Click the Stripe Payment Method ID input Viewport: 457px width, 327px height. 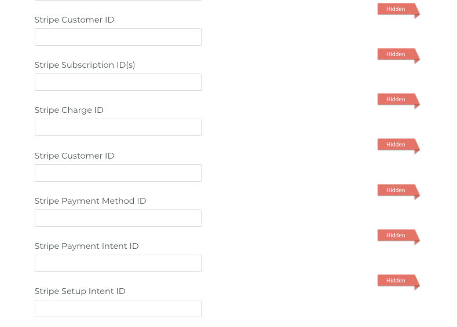tap(118, 218)
